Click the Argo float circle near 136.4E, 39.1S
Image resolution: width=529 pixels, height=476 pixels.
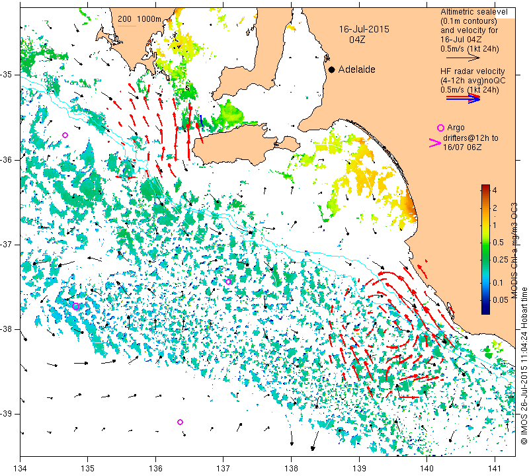(180, 422)
